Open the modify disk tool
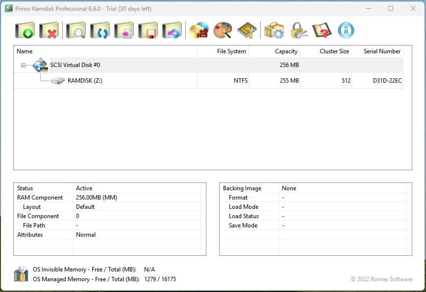This screenshot has width=426, height=292. pyautogui.click(x=125, y=30)
